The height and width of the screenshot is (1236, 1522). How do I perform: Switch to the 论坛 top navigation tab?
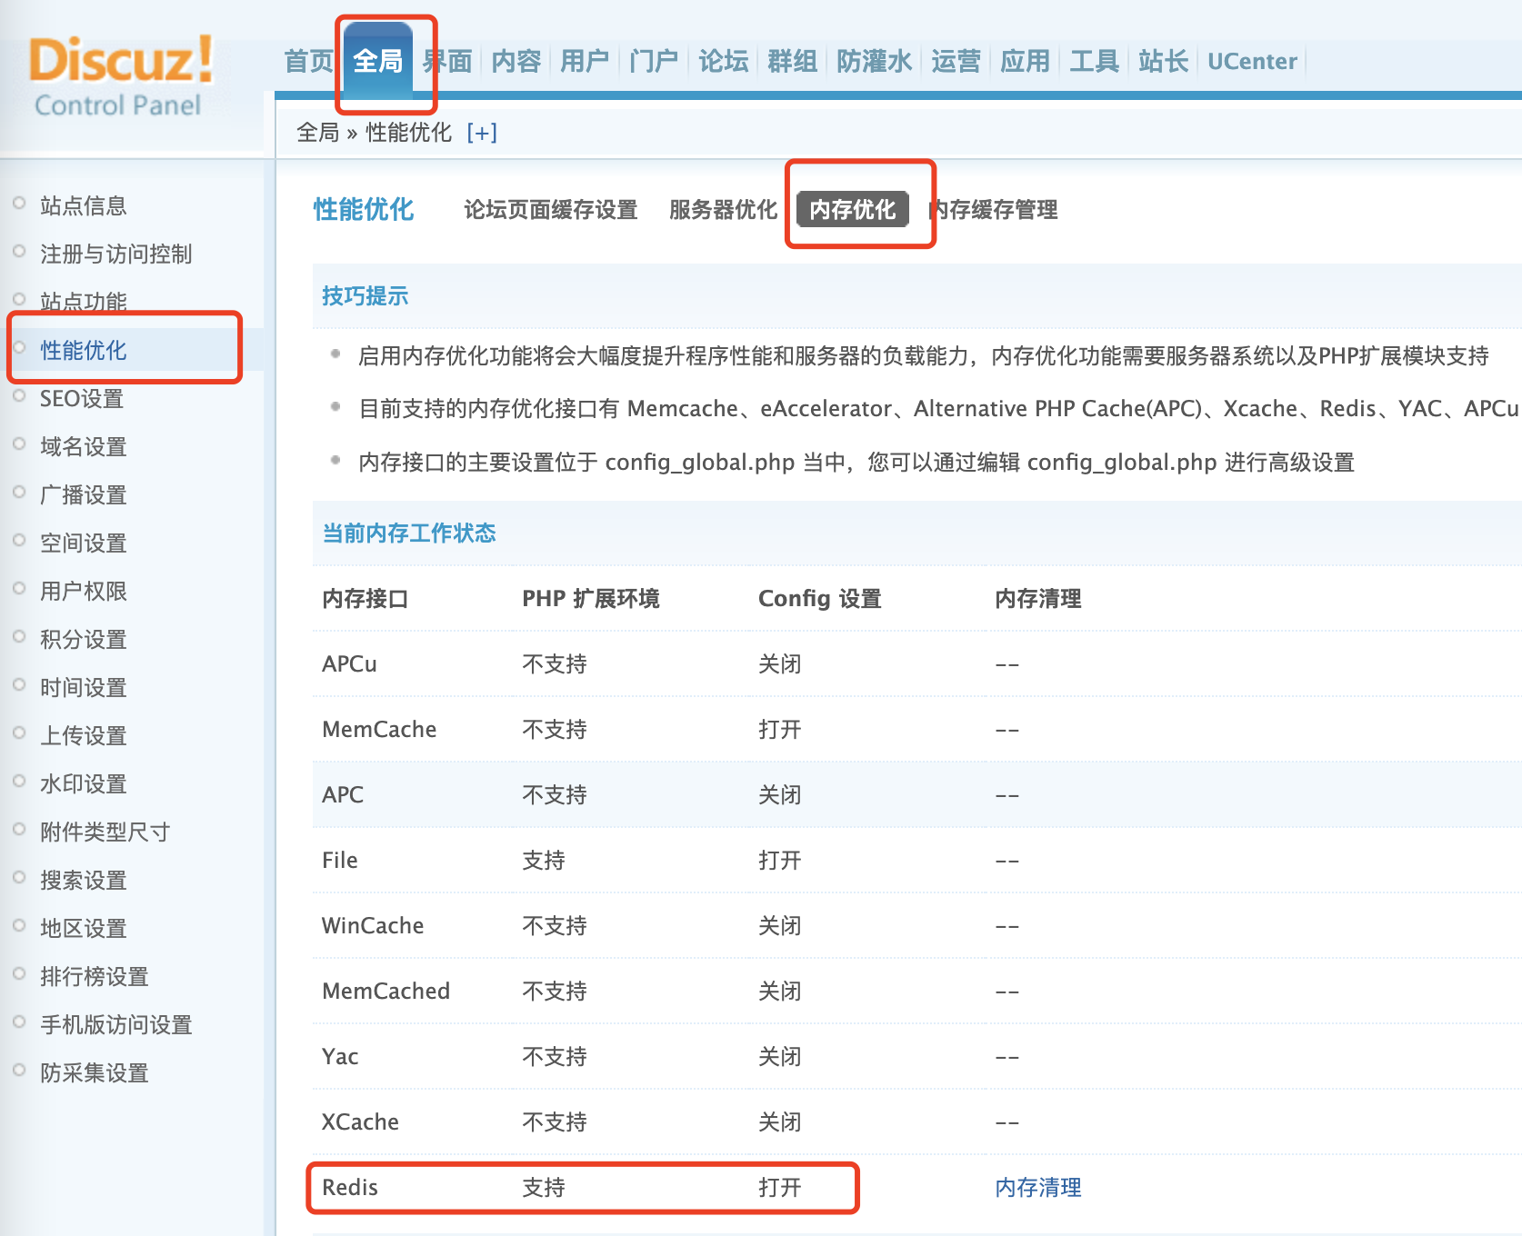[x=724, y=61]
